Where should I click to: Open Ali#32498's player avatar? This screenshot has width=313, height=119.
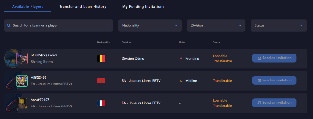click(22, 81)
